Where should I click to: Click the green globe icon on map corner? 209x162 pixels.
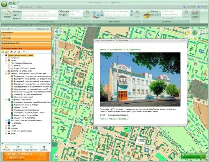click(195, 33)
